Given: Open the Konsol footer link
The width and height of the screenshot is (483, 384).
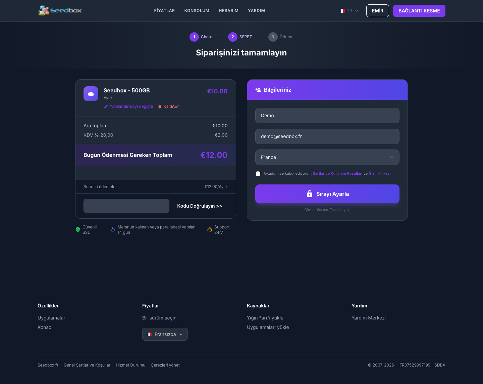Looking at the screenshot, I should click(x=45, y=327).
